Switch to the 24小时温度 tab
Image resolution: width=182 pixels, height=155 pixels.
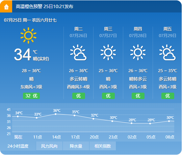pyautogui.click(x=18, y=146)
